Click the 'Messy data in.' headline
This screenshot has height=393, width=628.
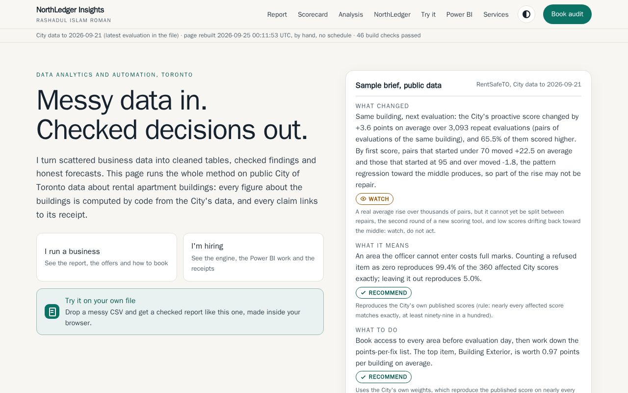122,100
